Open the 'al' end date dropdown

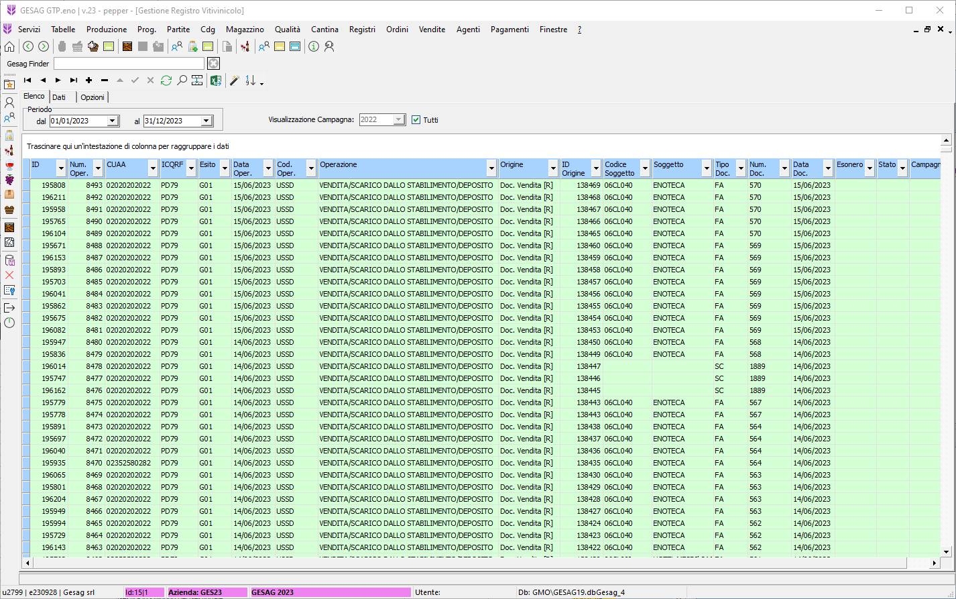206,121
